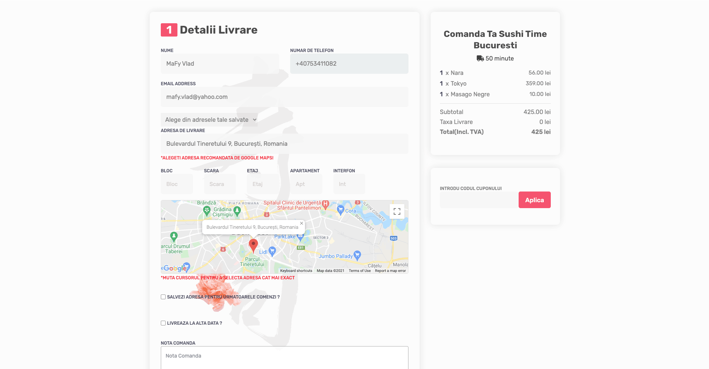Click the 'Map data ©2021' text
Image resolution: width=709 pixels, height=369 pixels.
pyautogui.click(x=330, y=271)
